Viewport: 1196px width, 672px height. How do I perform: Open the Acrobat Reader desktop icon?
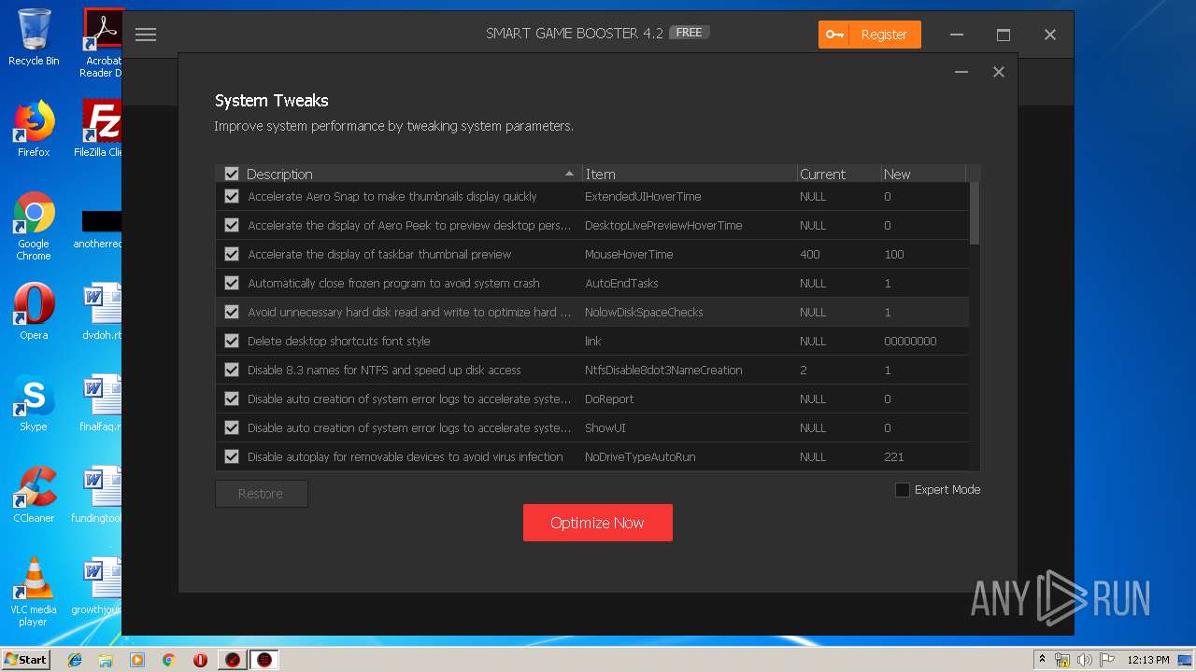click(102, 42)
